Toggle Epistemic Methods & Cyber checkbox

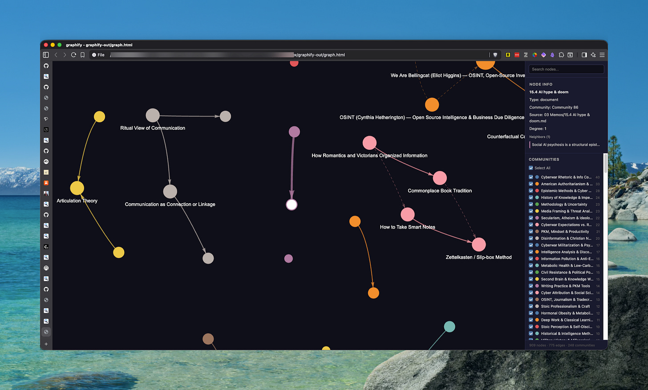pyautogui.click(x=531, y=191)
